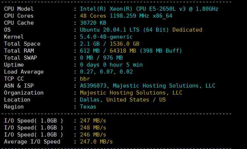Click 0 days 0 hour 5 min value
Screen dimensions: 247x149
(111, 65)
